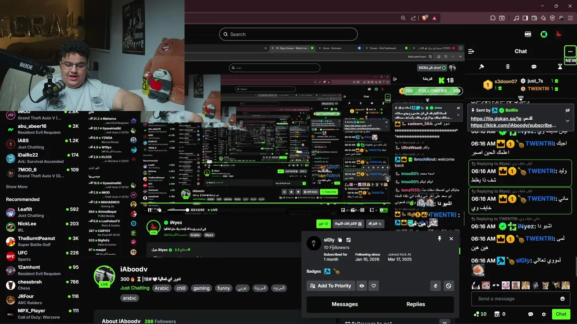Open browser extensions puzzle icon

(x=493, y=18)
